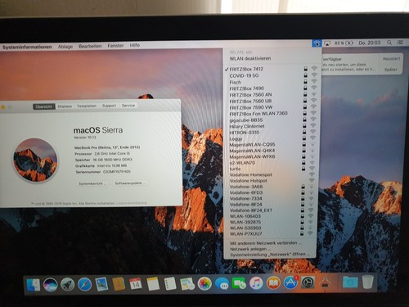Open FaceTime icon in the Dock
Screen dimensions: 409x307
point(239,283)
